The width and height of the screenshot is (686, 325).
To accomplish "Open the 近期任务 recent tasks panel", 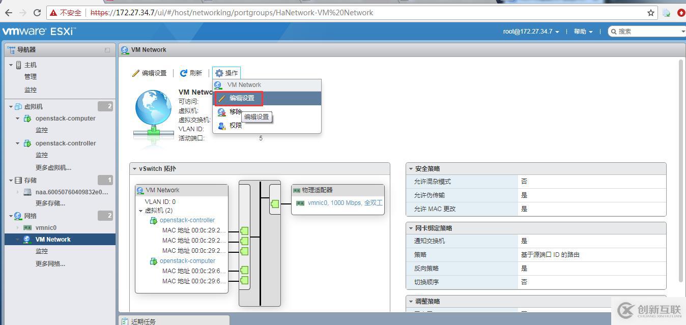I will [174, 321].
